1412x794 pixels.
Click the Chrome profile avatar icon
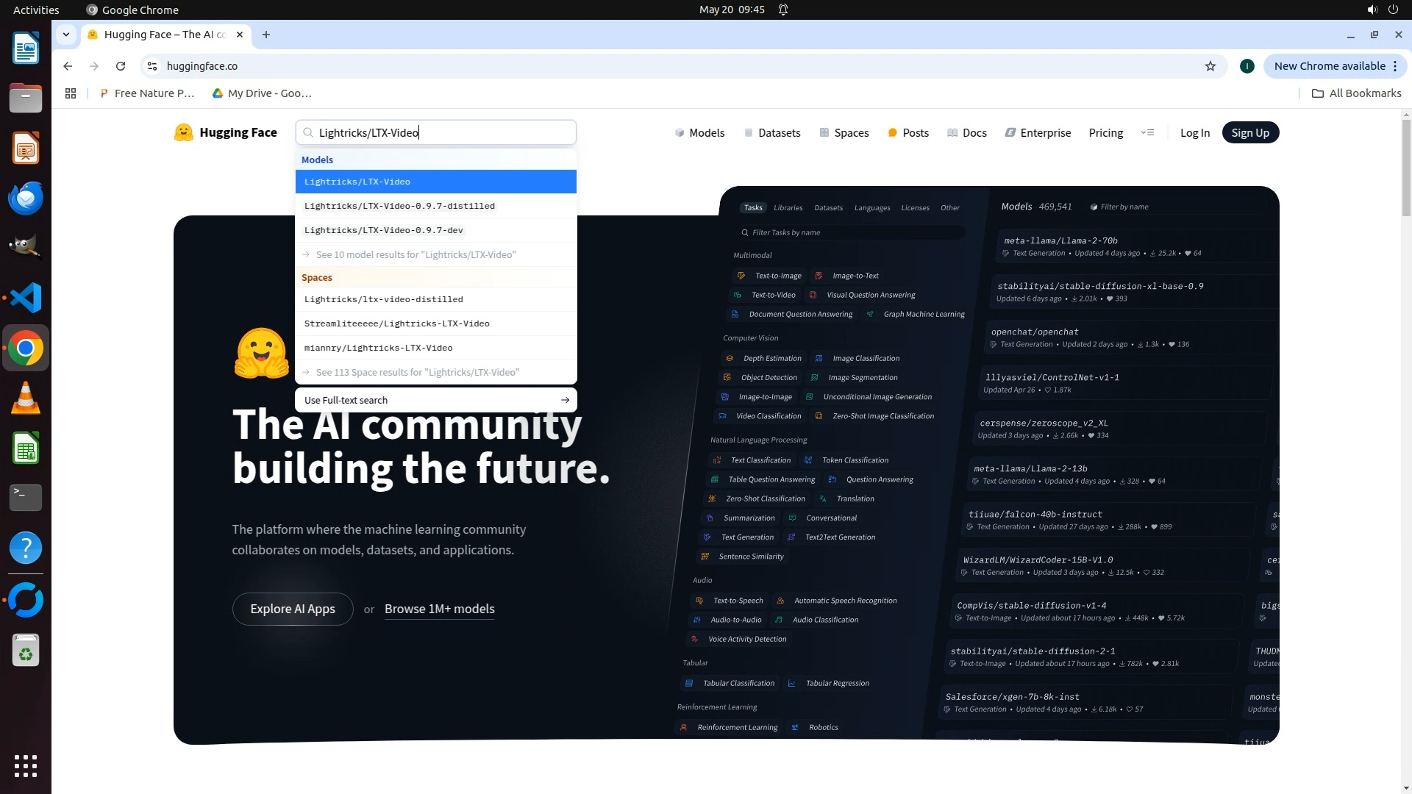click(1247, 66)
